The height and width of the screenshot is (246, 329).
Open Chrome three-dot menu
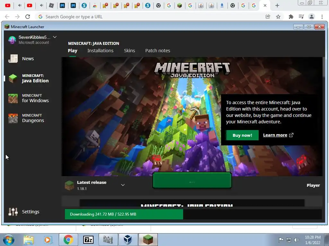[x=322, y=17]
